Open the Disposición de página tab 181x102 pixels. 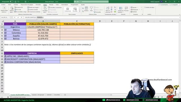coord(27,5)
